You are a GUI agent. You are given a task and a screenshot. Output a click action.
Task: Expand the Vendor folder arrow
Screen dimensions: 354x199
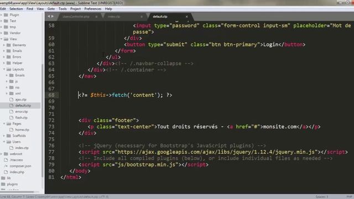pos(1,33)
